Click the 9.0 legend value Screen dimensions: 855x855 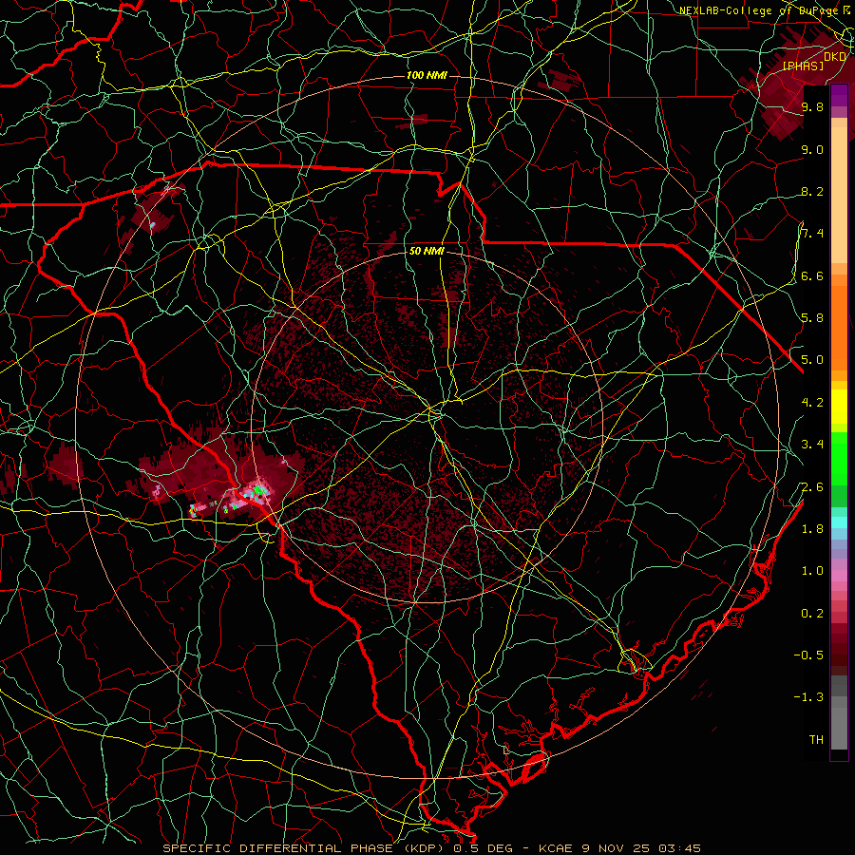[812, 149]
